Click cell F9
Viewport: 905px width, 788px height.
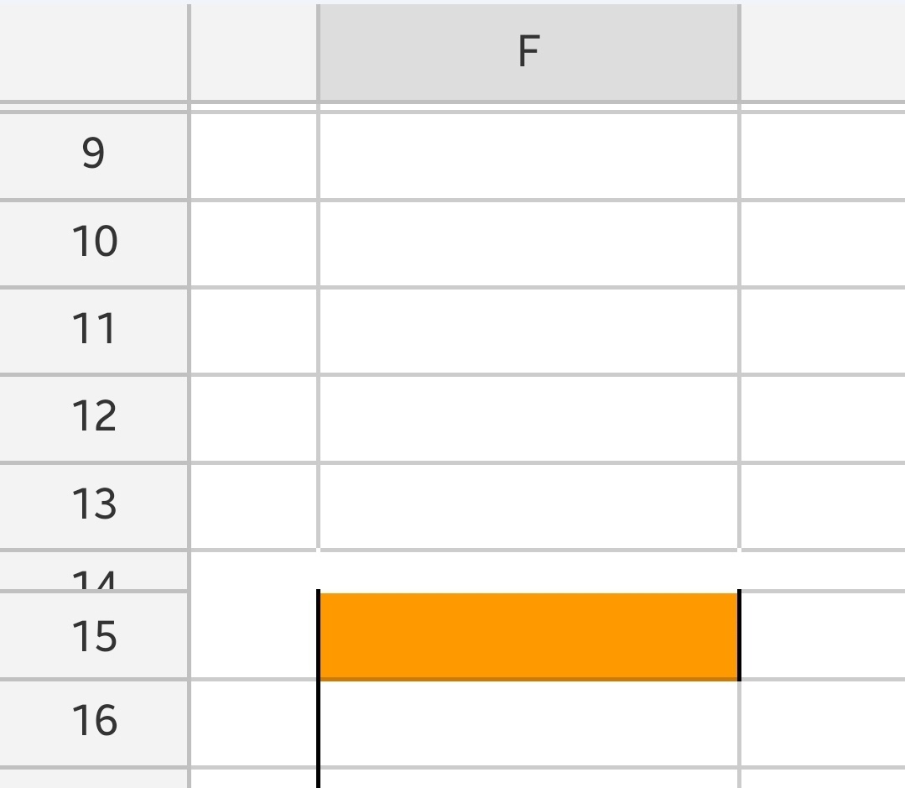tap(528, 156)
